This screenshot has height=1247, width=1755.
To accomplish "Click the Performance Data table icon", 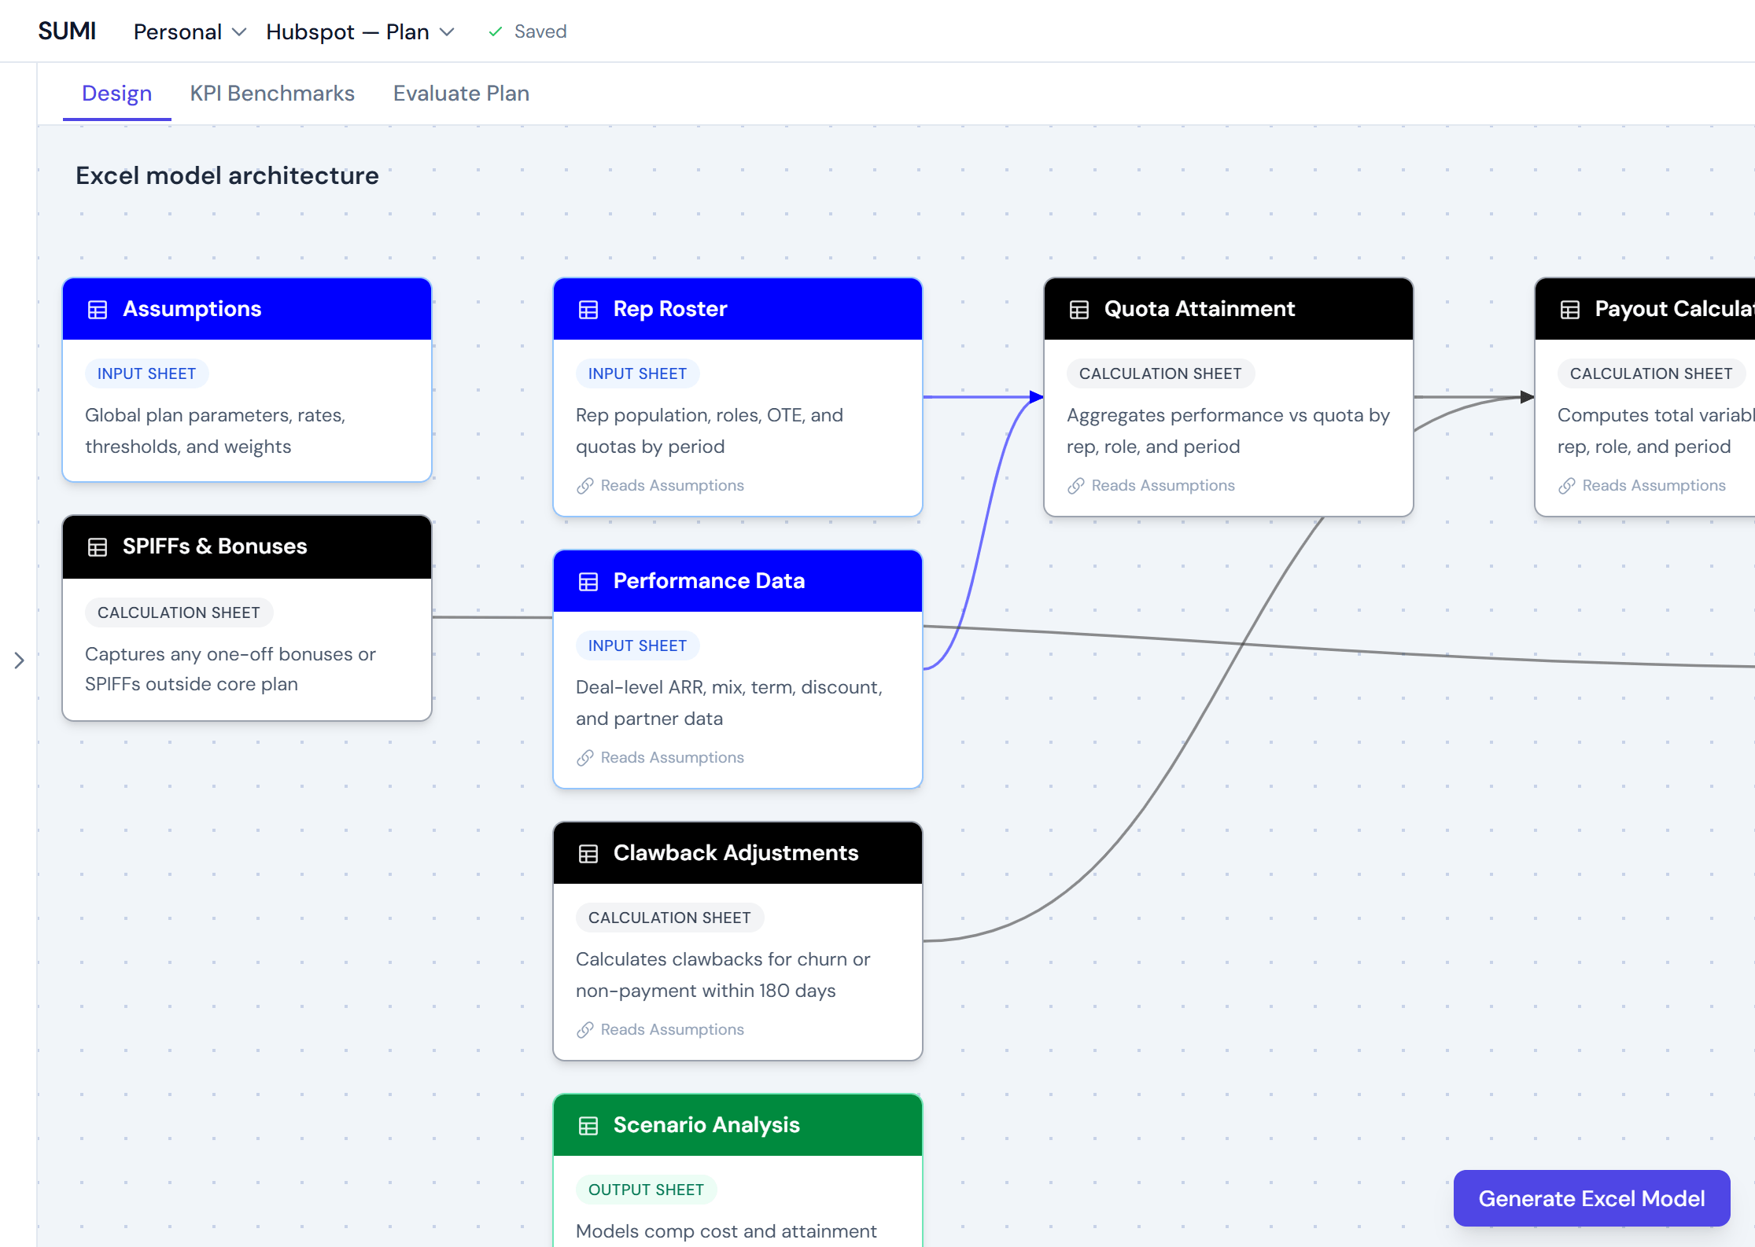I will coord(588,582).
